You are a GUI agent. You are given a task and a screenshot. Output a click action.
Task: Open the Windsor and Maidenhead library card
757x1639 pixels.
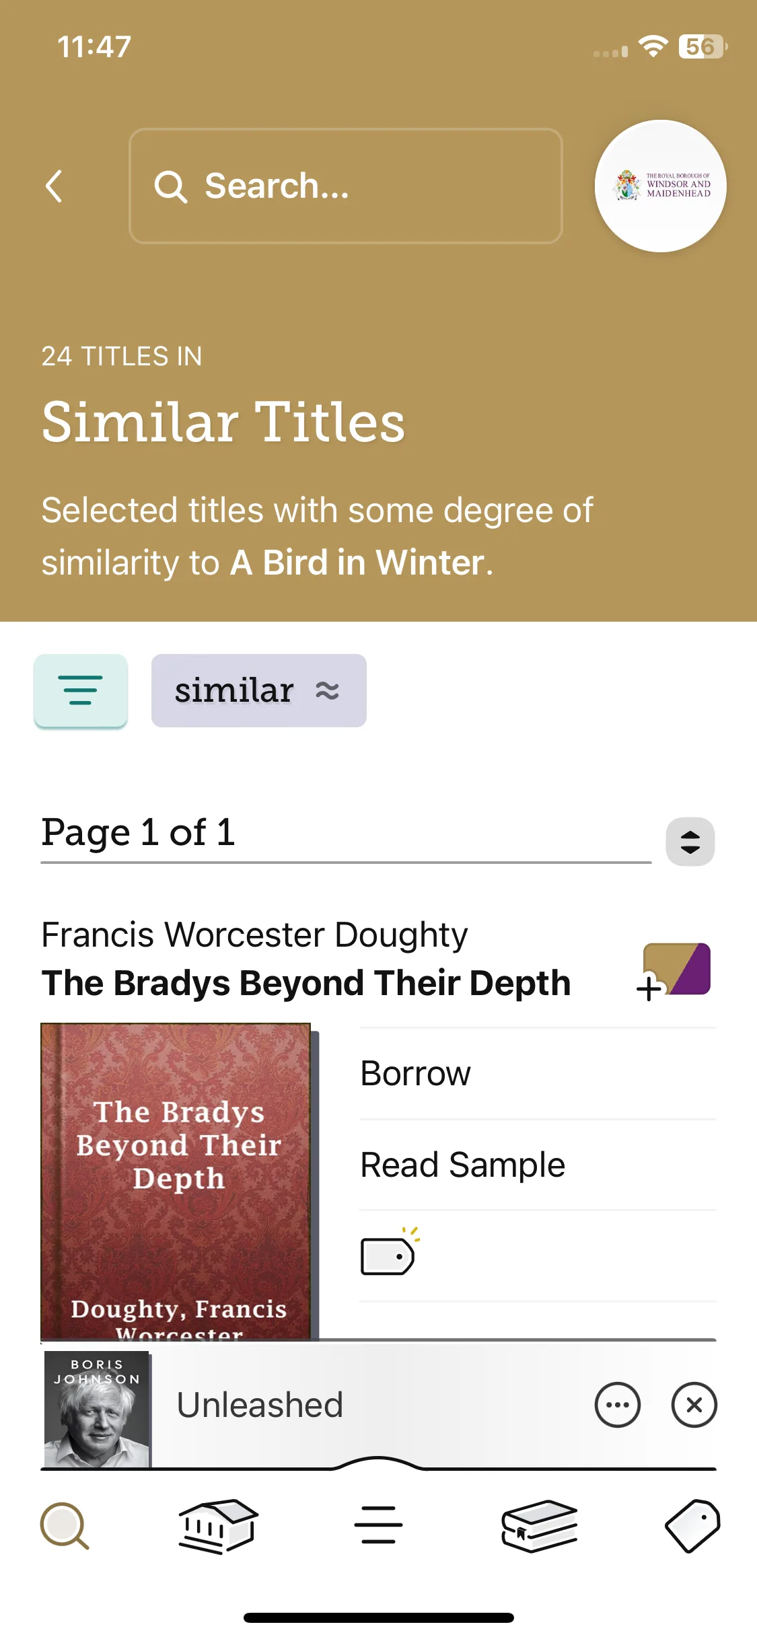(660, 186)
